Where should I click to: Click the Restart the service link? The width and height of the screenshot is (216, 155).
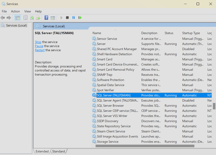pyautogui.click(x=40, y=50)
